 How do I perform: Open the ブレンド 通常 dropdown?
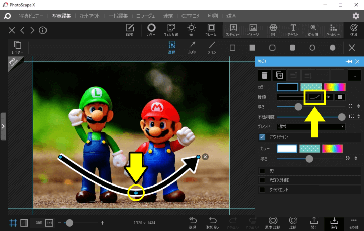(x=311, y=127)
